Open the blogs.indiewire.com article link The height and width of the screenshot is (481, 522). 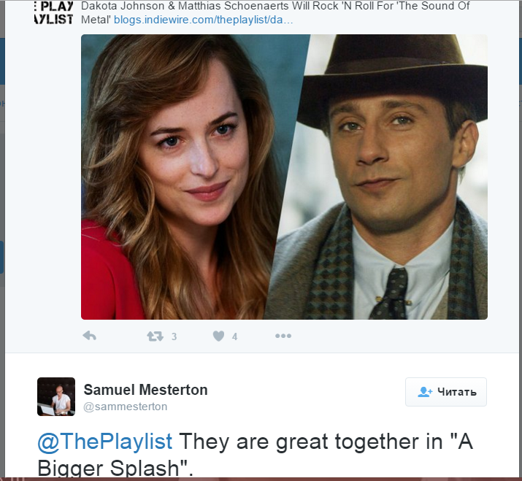coord(204,20)
